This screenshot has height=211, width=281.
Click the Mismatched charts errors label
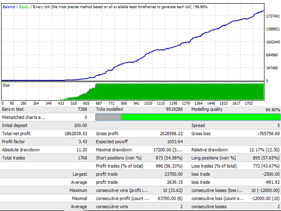23,117
